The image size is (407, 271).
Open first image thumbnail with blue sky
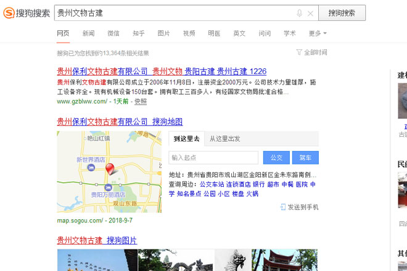click(97, 260)
